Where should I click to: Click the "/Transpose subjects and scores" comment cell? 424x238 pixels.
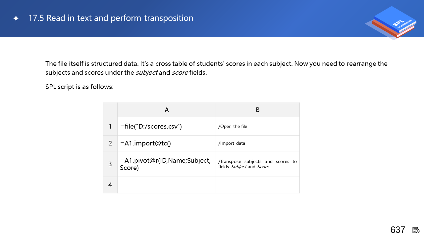click(258, 164)
